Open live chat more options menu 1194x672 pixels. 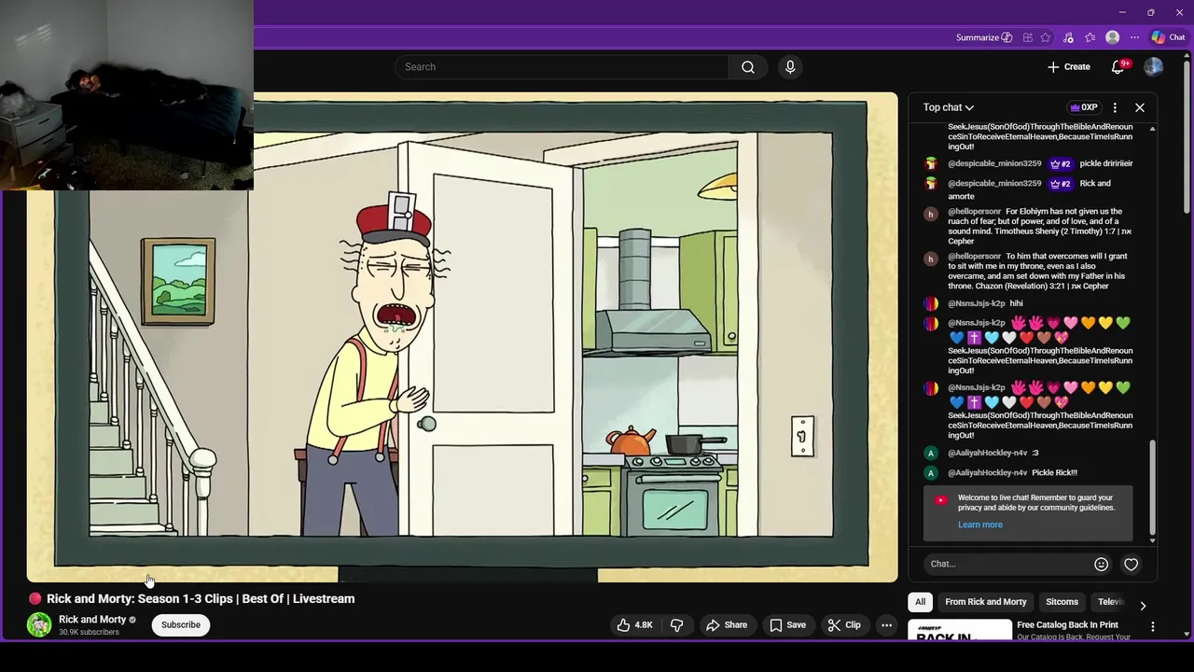point(1115,107)
